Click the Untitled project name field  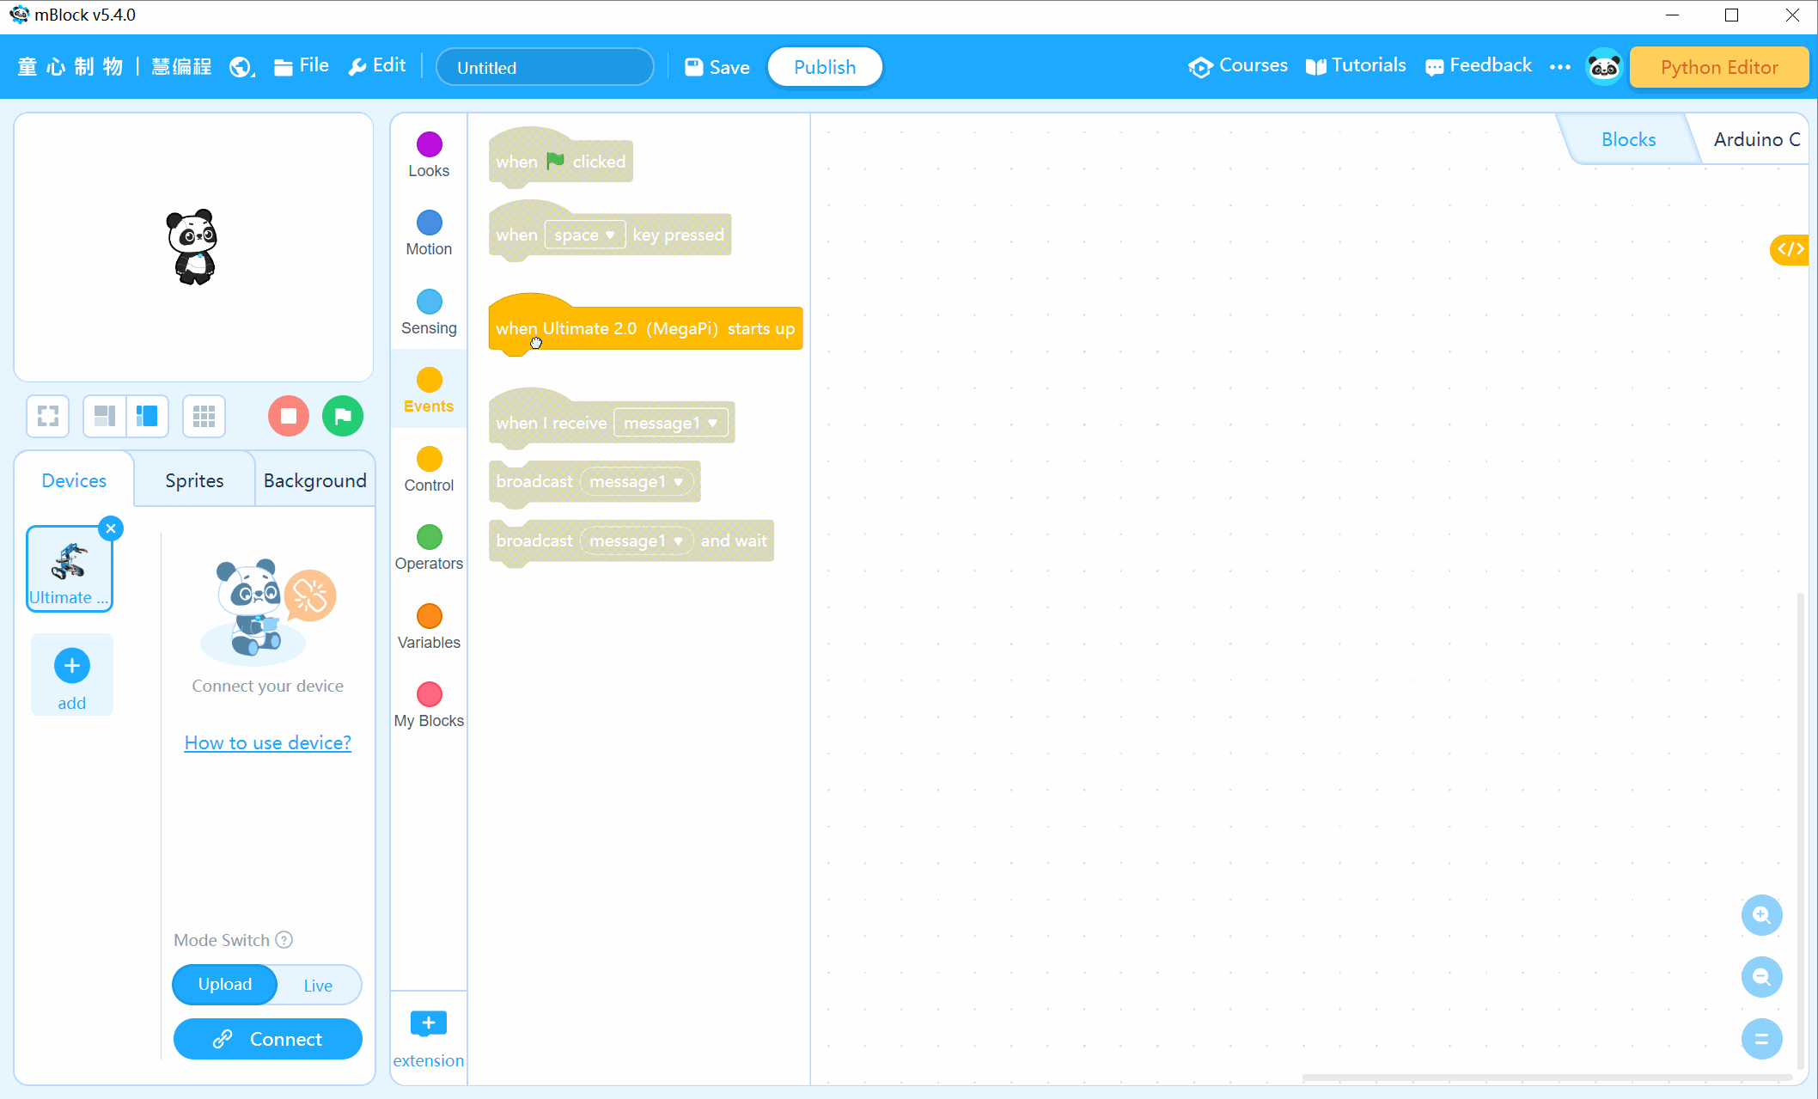(544, 66)
